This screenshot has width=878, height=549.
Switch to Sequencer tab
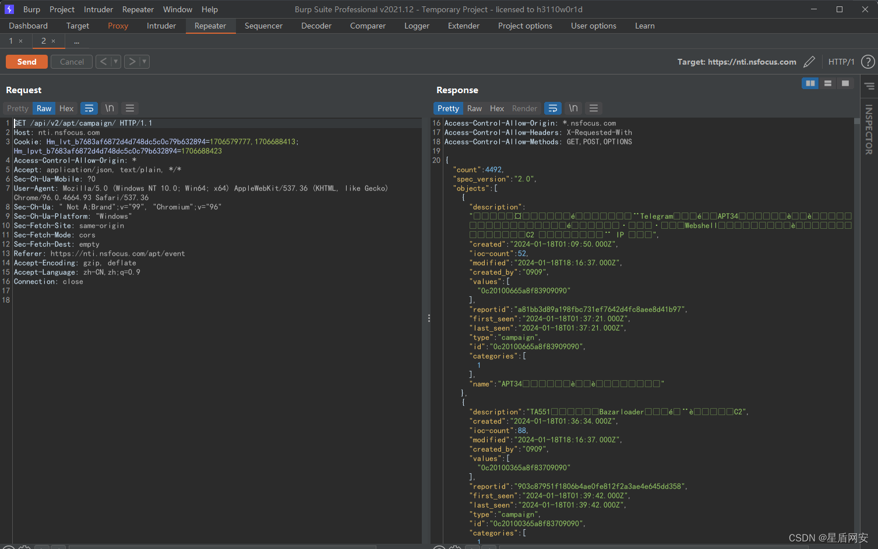coord(263,26)
